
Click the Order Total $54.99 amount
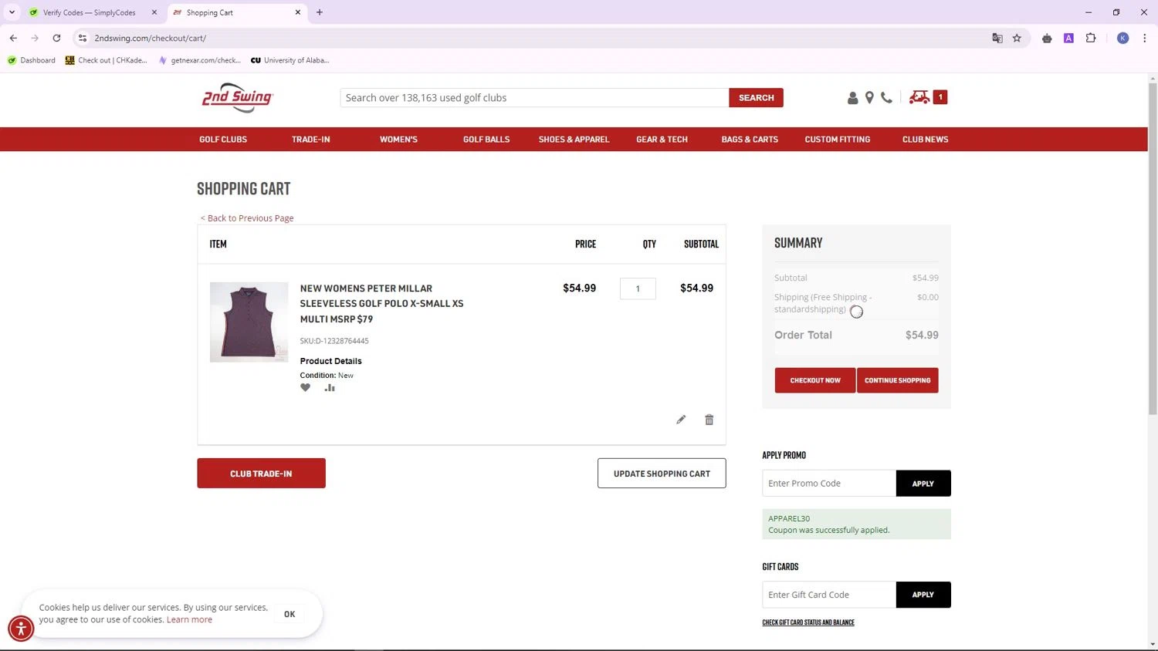922,336
